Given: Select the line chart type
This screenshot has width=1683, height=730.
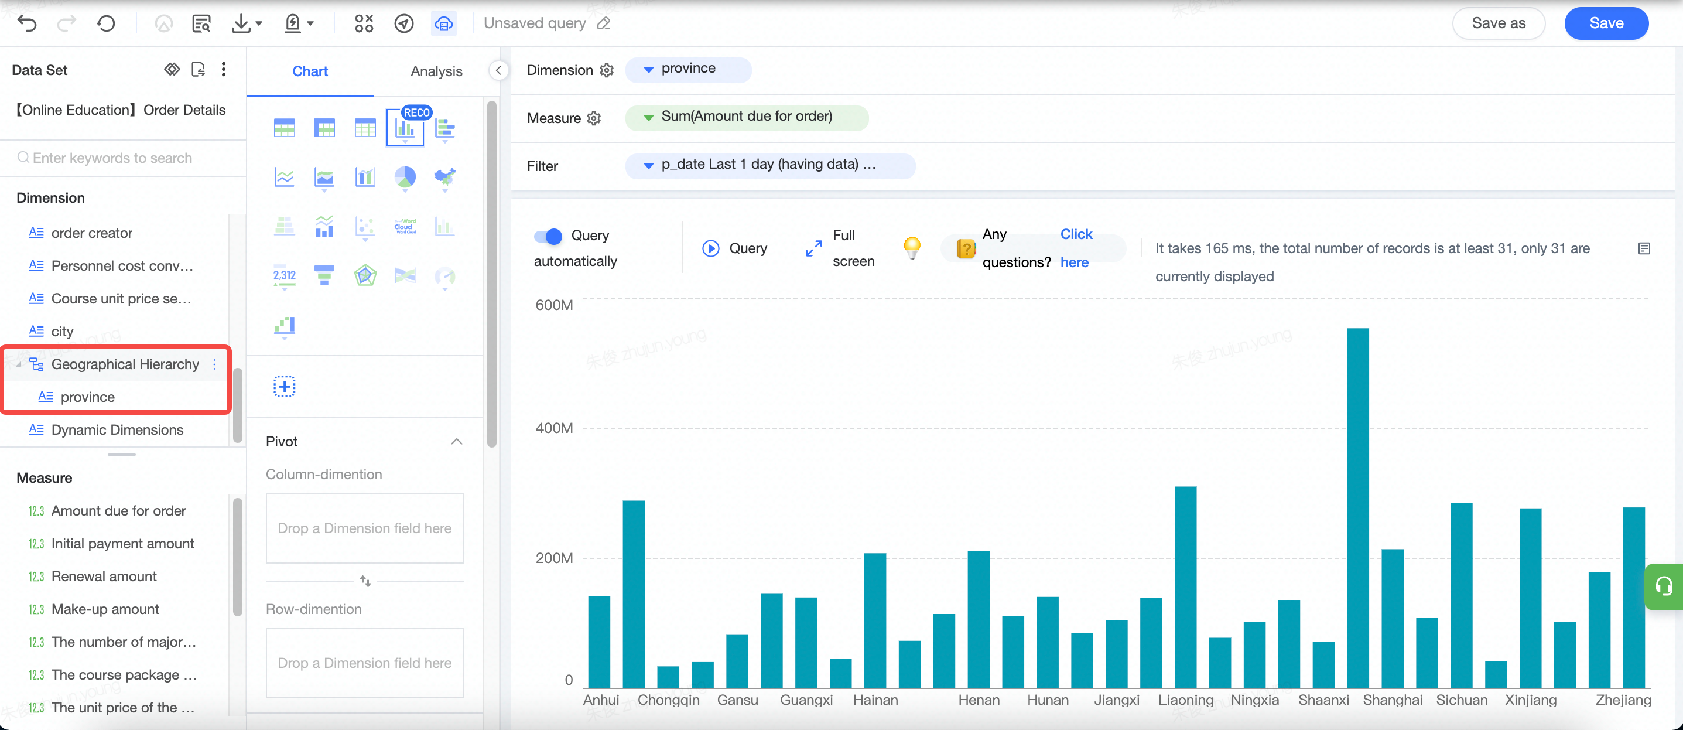Looking at the screenshot, I should [284, 176].
